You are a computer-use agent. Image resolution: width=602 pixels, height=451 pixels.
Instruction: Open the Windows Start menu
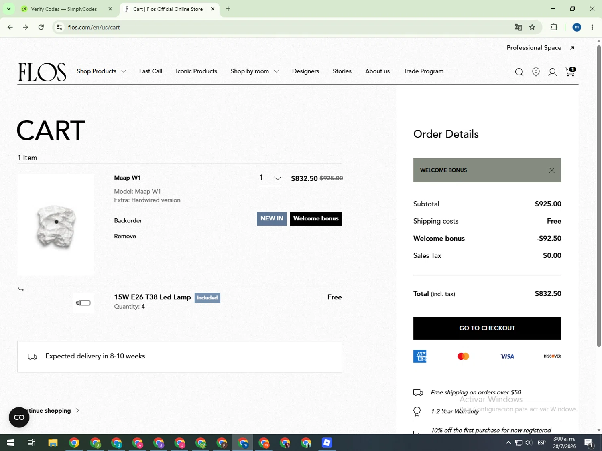10,443
